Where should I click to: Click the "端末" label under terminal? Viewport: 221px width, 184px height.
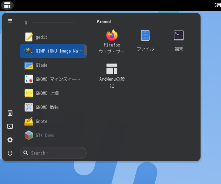[x=179, y=49]
